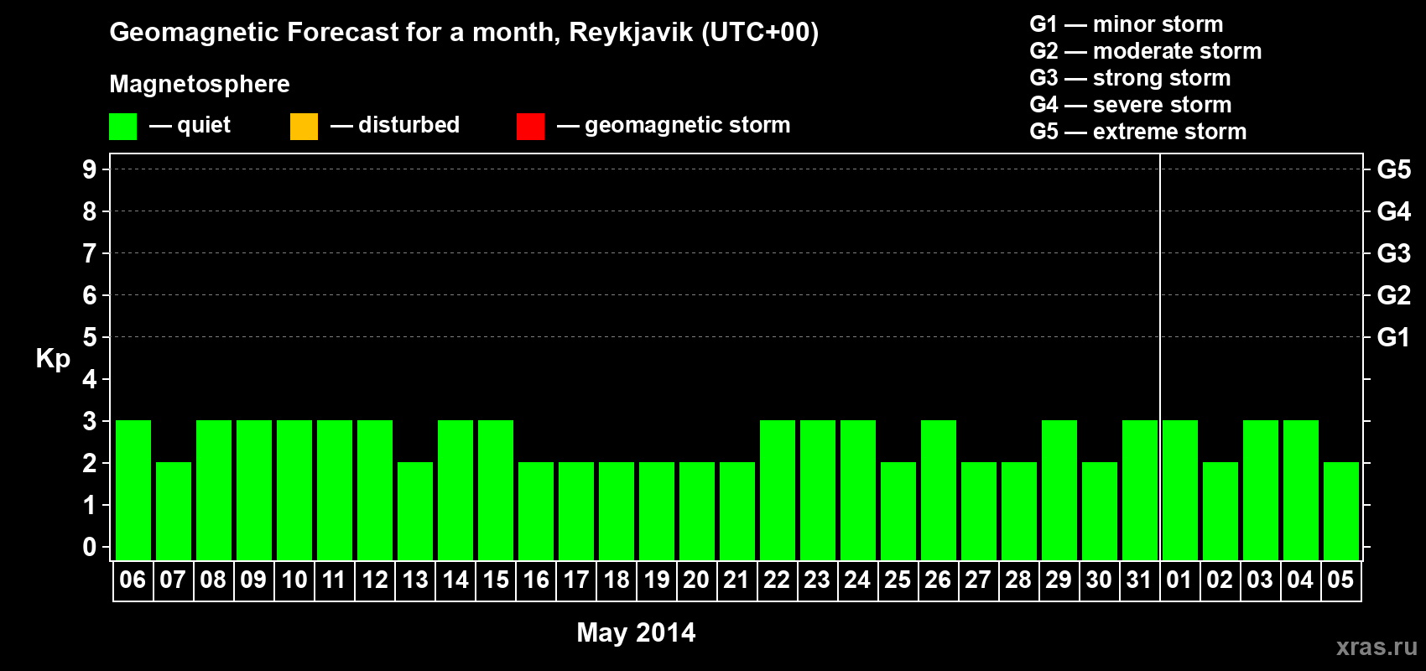Click date label 20 on the axis
Image resolution: width=1426 pixels, height=671 pixels.
click(696, 580)
